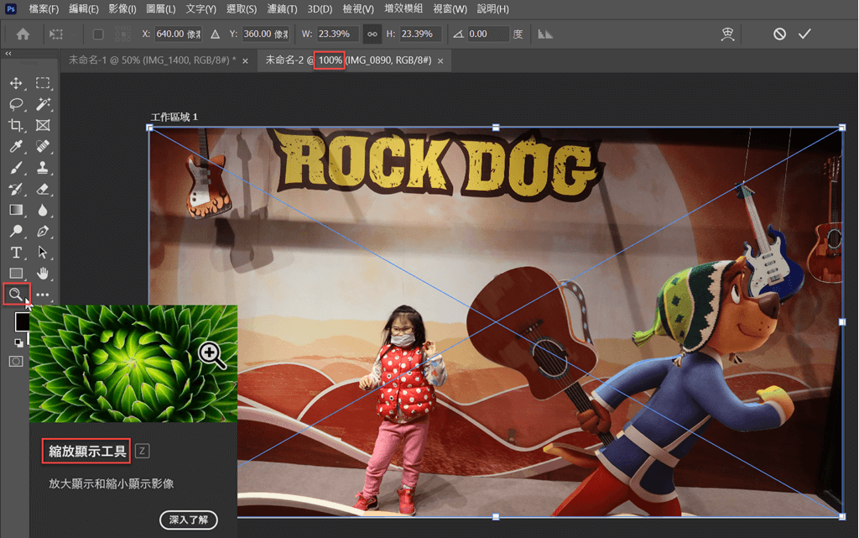Select the Pen tool

pos(43,231)
